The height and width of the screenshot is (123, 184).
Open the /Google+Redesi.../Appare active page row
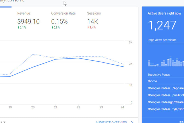[166, 88]
